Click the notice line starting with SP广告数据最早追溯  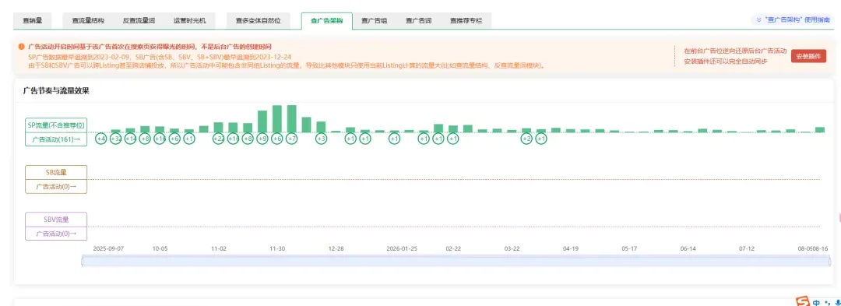click(160, 56)
